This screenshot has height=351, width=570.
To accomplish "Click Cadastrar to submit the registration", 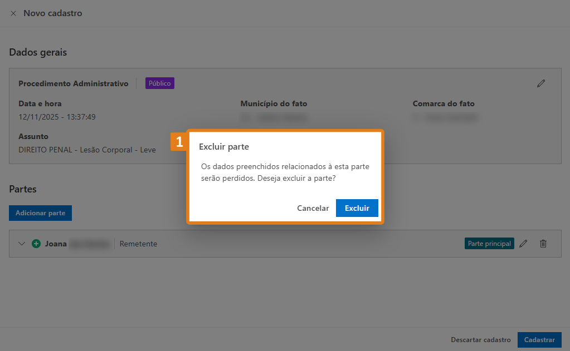I will [x=539, y=339].
